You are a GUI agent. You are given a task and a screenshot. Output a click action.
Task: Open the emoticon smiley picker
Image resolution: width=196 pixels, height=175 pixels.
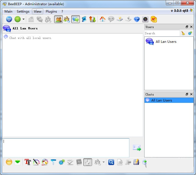point(9,162)
